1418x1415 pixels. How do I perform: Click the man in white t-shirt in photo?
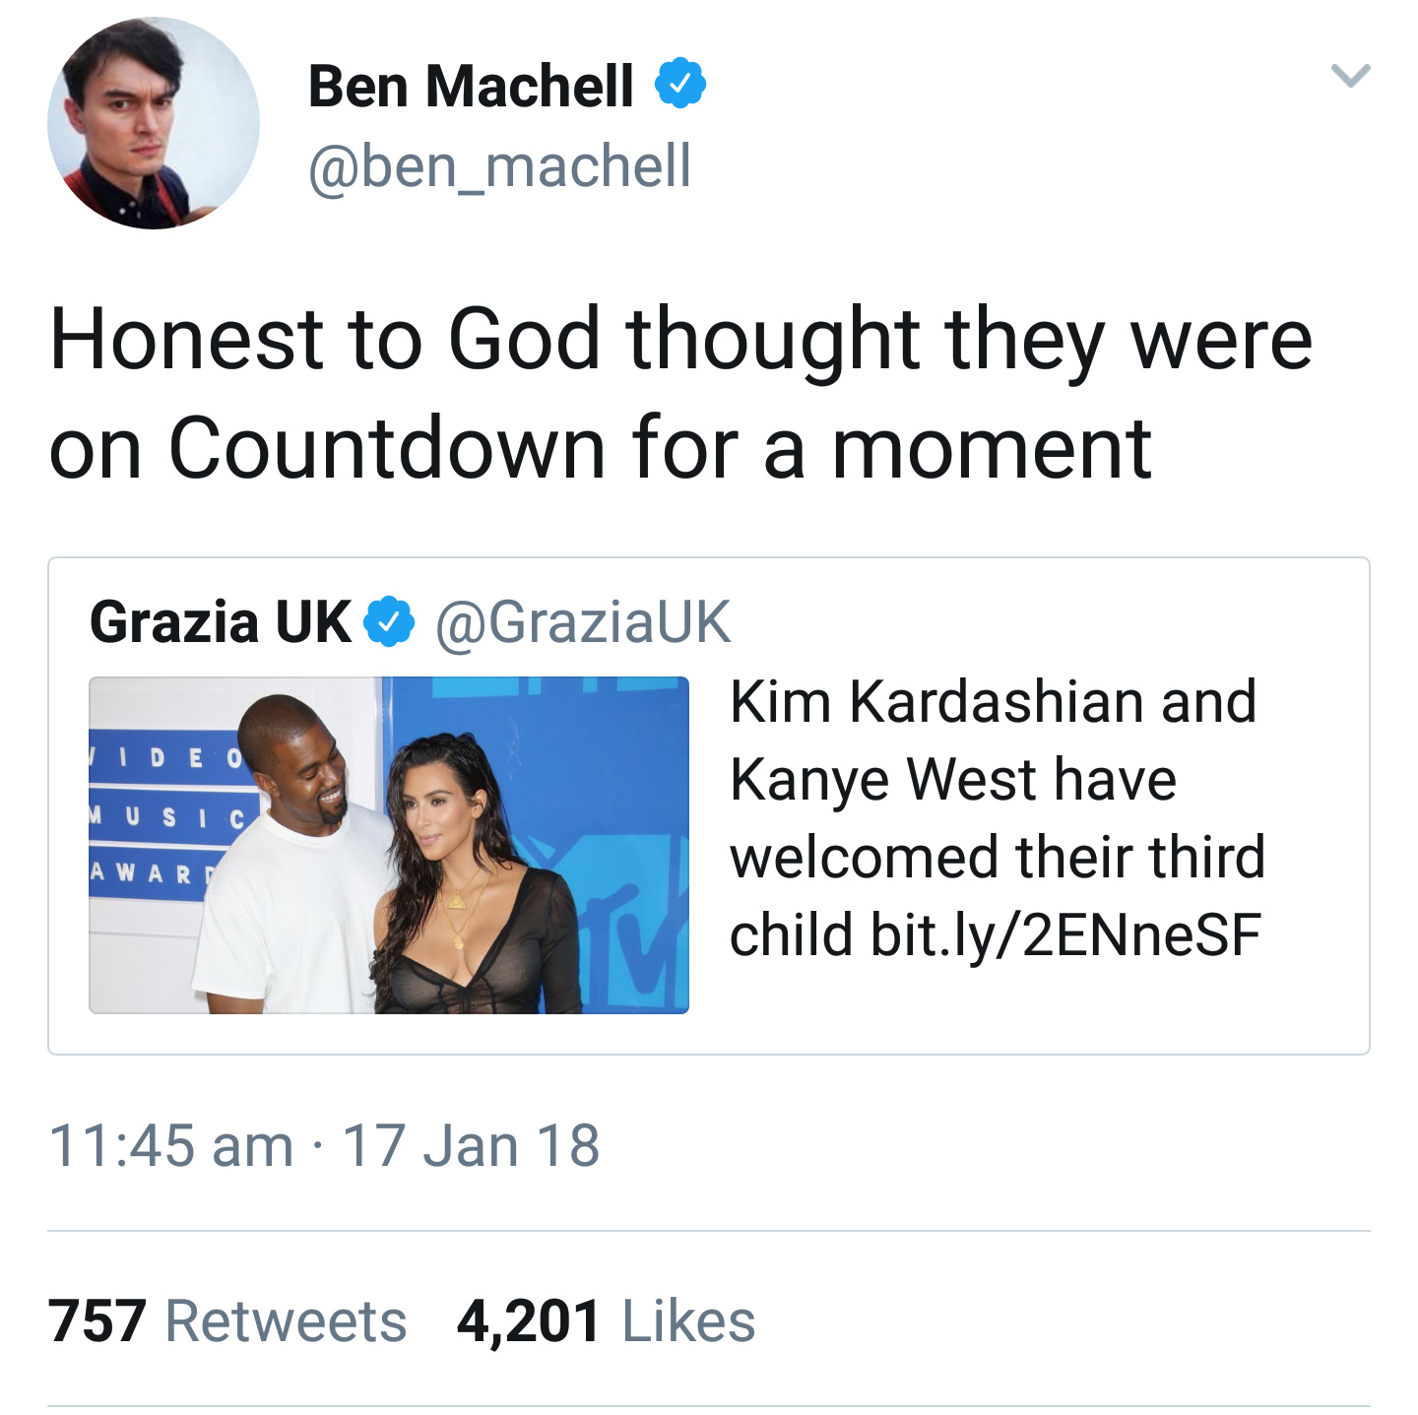[286, 867]
